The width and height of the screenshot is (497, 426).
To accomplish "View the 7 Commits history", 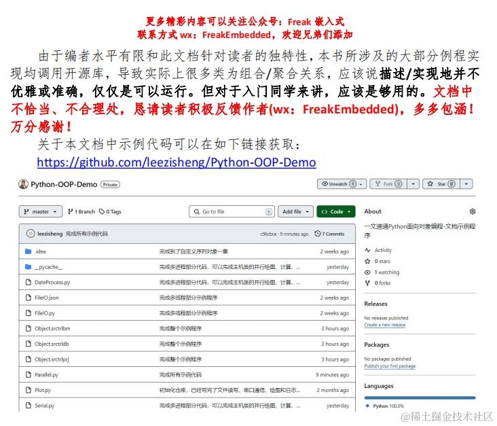I will click(329, 234).
